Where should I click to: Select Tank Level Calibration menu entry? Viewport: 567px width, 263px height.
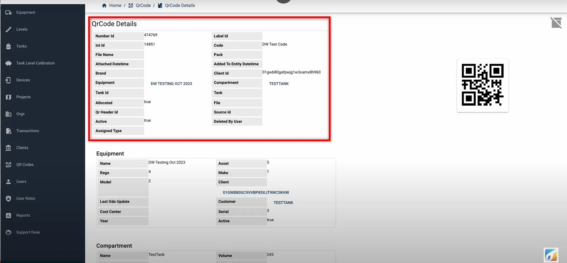(x=35, y=63)
